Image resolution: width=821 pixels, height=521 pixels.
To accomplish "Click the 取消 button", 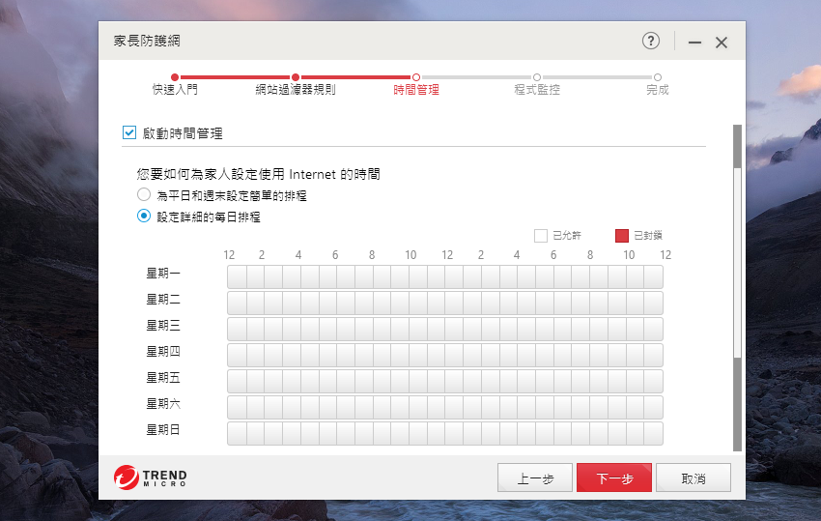I will (x=694, y=478).
